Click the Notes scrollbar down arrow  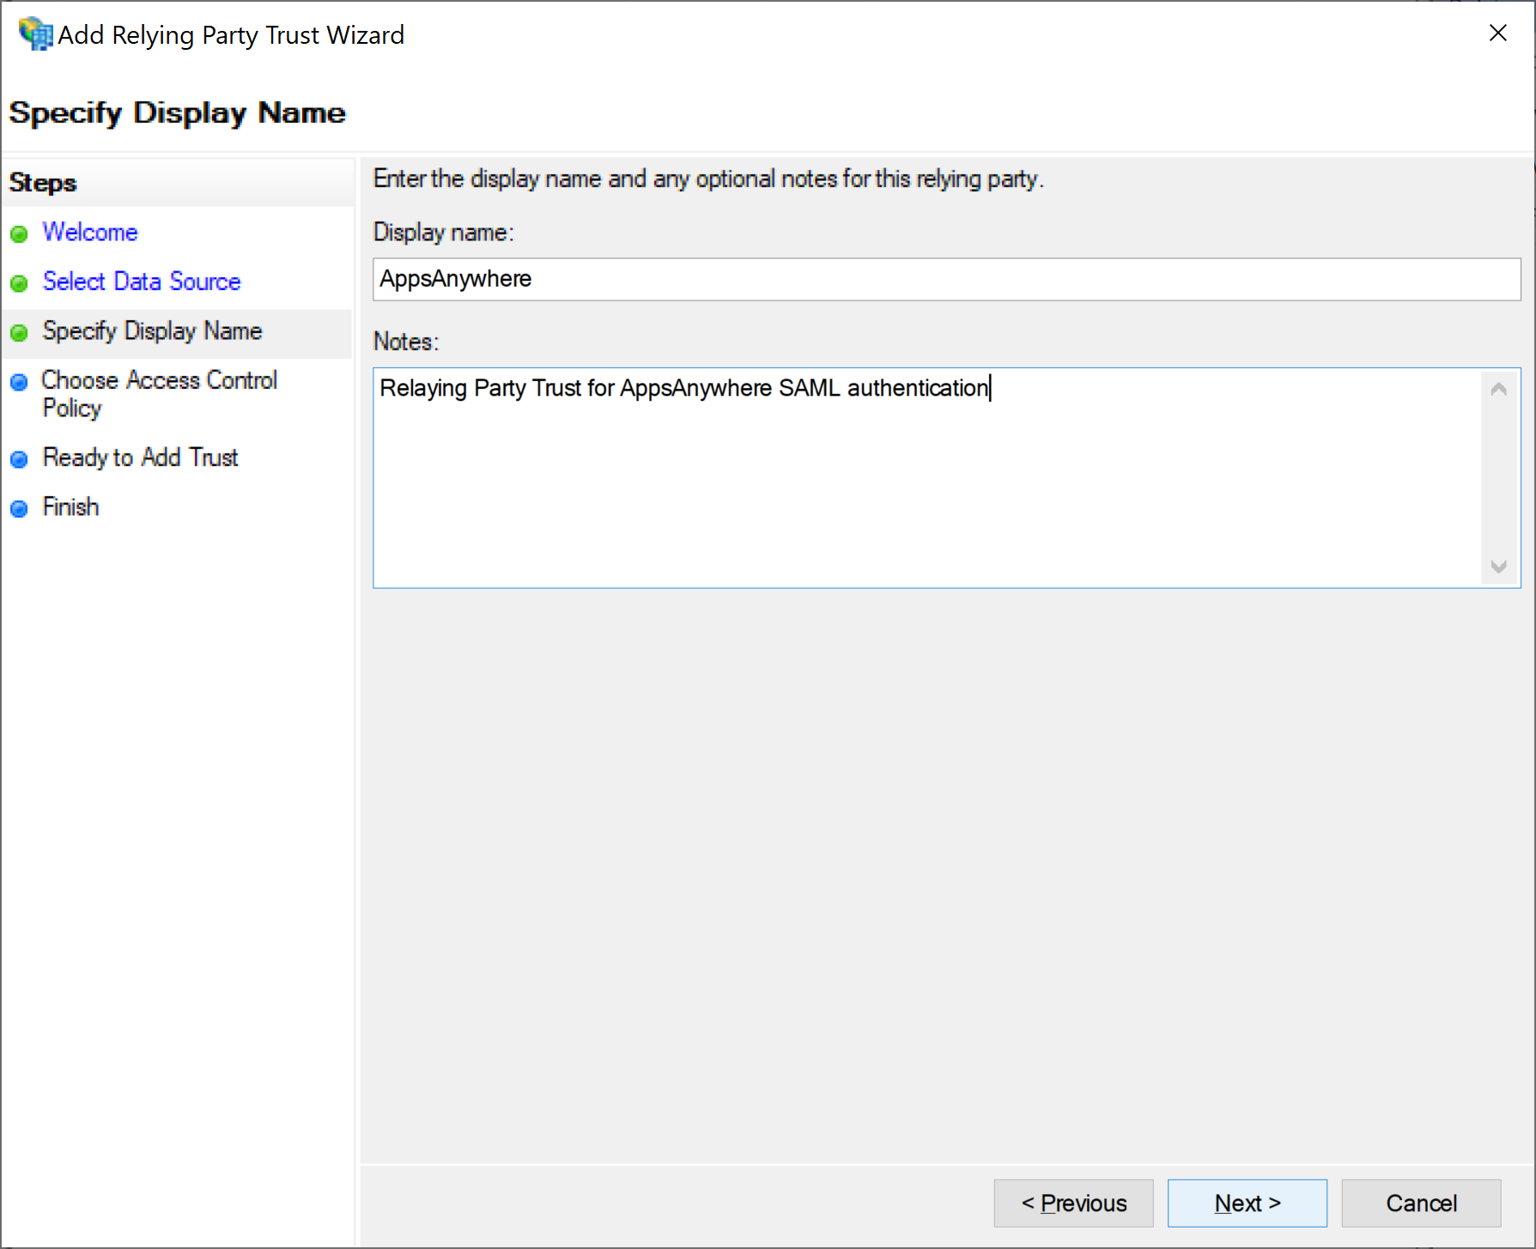coord(1499,567)
